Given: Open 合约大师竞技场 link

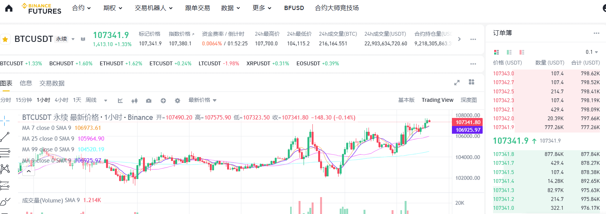Looking at the screenshot, I should click(x=337, y=8).
